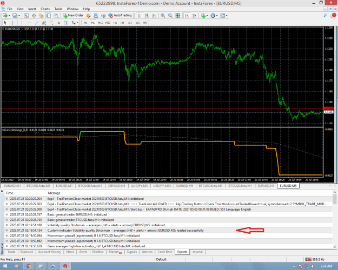Viewport: 338px width, 270px height.
Task: Select the Text tool
Action: 58,23
